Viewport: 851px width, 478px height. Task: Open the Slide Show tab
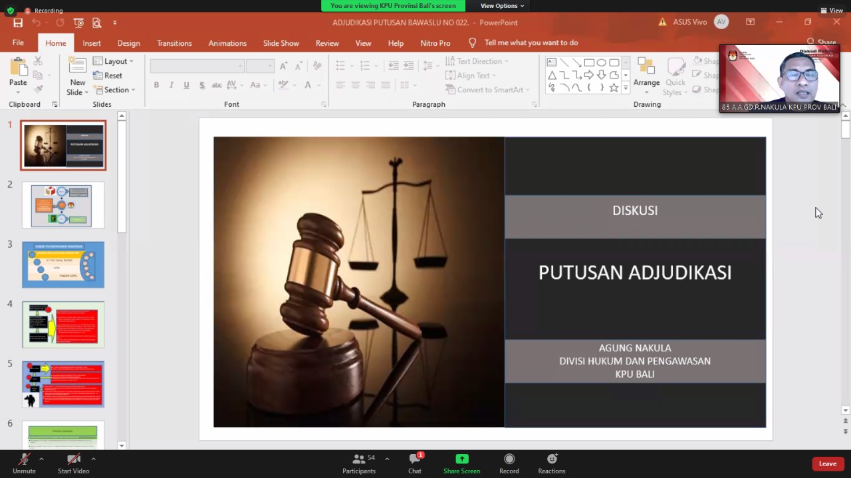pyautogui.click(x=281, y=43)
